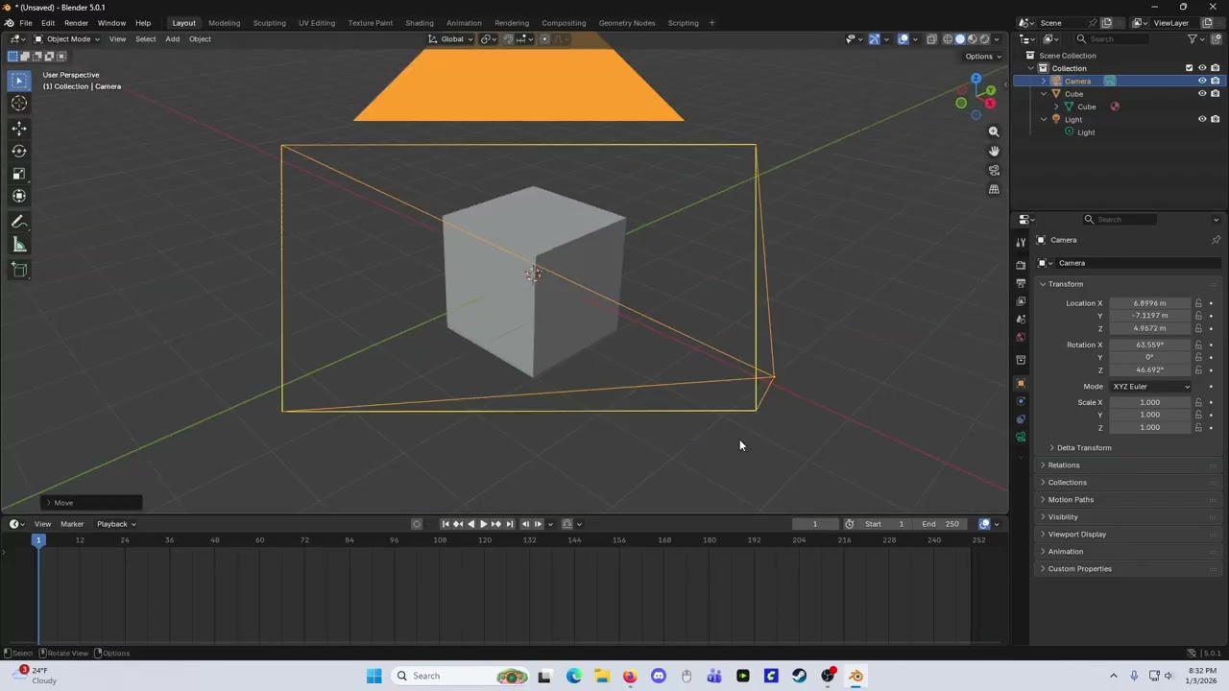1229x691 pixels.
Task: Activate the Move tool
Action: (x=19, y=128)
